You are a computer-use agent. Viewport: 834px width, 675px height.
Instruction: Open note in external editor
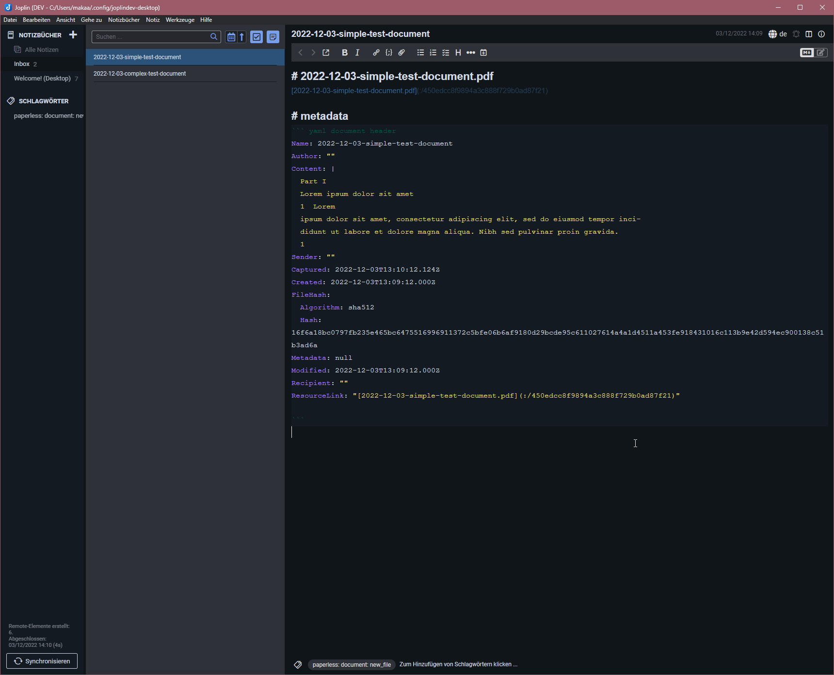pyautogui.click(x=326, y=52)
